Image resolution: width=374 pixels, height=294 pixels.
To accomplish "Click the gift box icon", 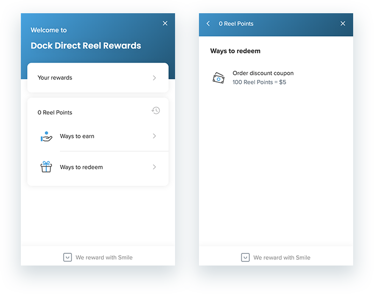I will tap(46, 167).
